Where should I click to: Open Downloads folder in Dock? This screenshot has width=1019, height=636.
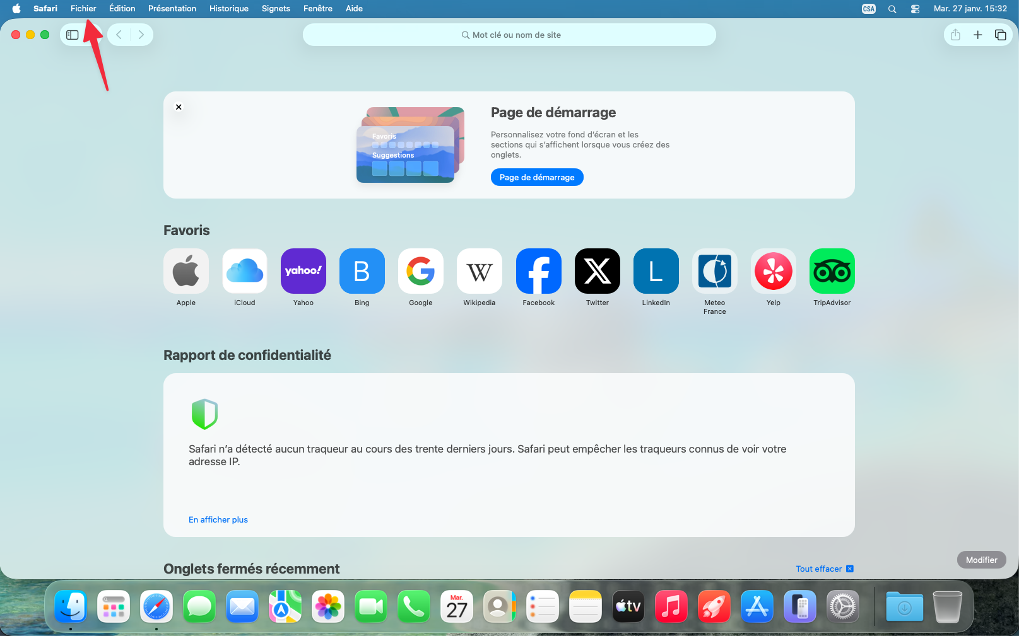pos(904,607)
